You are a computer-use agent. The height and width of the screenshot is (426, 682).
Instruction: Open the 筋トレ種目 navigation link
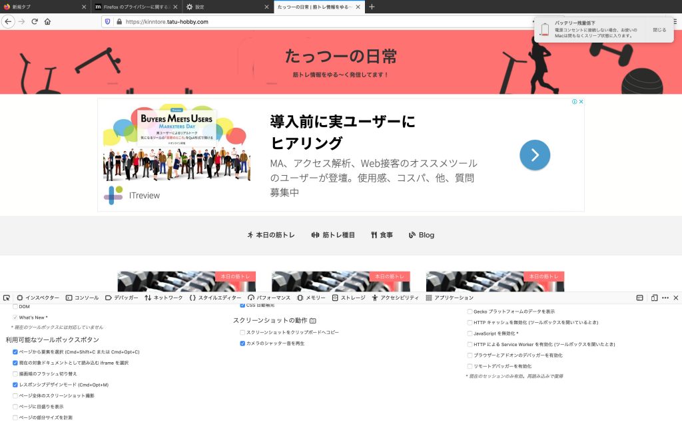pos(333,235)
